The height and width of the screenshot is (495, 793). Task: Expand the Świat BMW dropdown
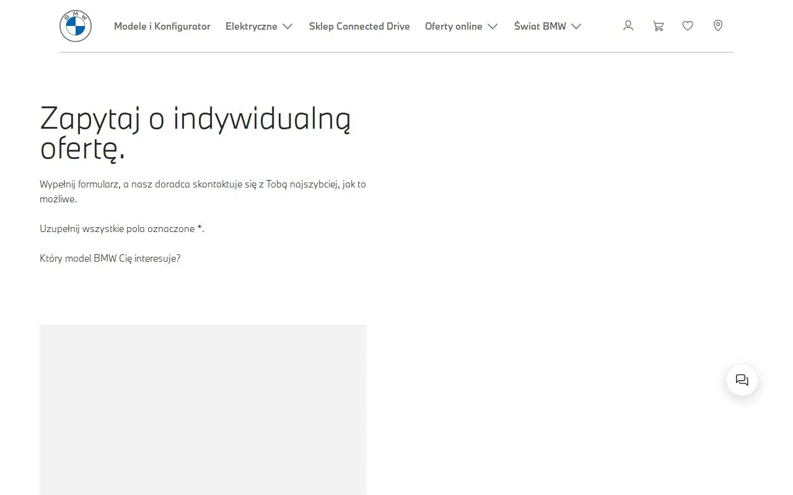(x=548, y=26)
